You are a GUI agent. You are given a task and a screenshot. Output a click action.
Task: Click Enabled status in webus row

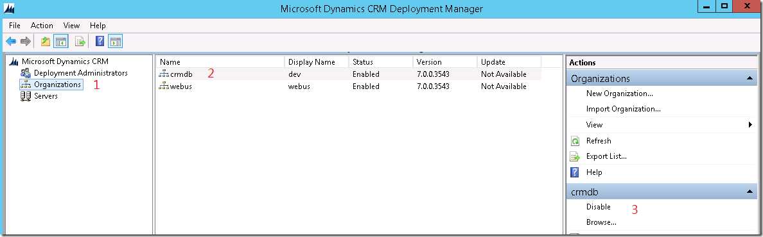[366, 86]
